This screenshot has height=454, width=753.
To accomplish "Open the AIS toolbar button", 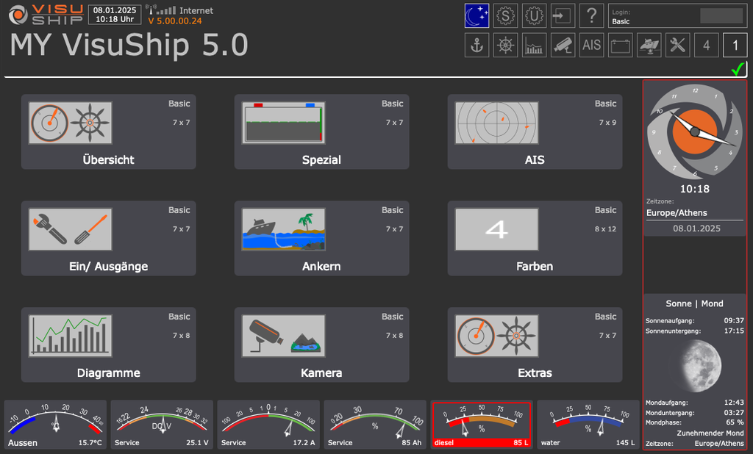I will 592,45.
